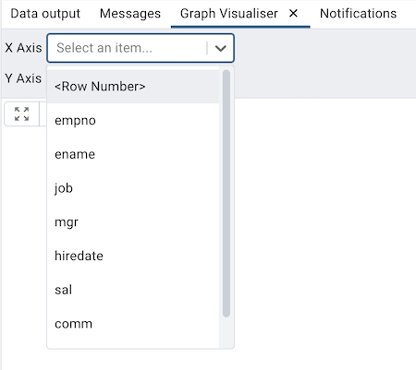Click the dropdown list scrollbar

point(226,193)
